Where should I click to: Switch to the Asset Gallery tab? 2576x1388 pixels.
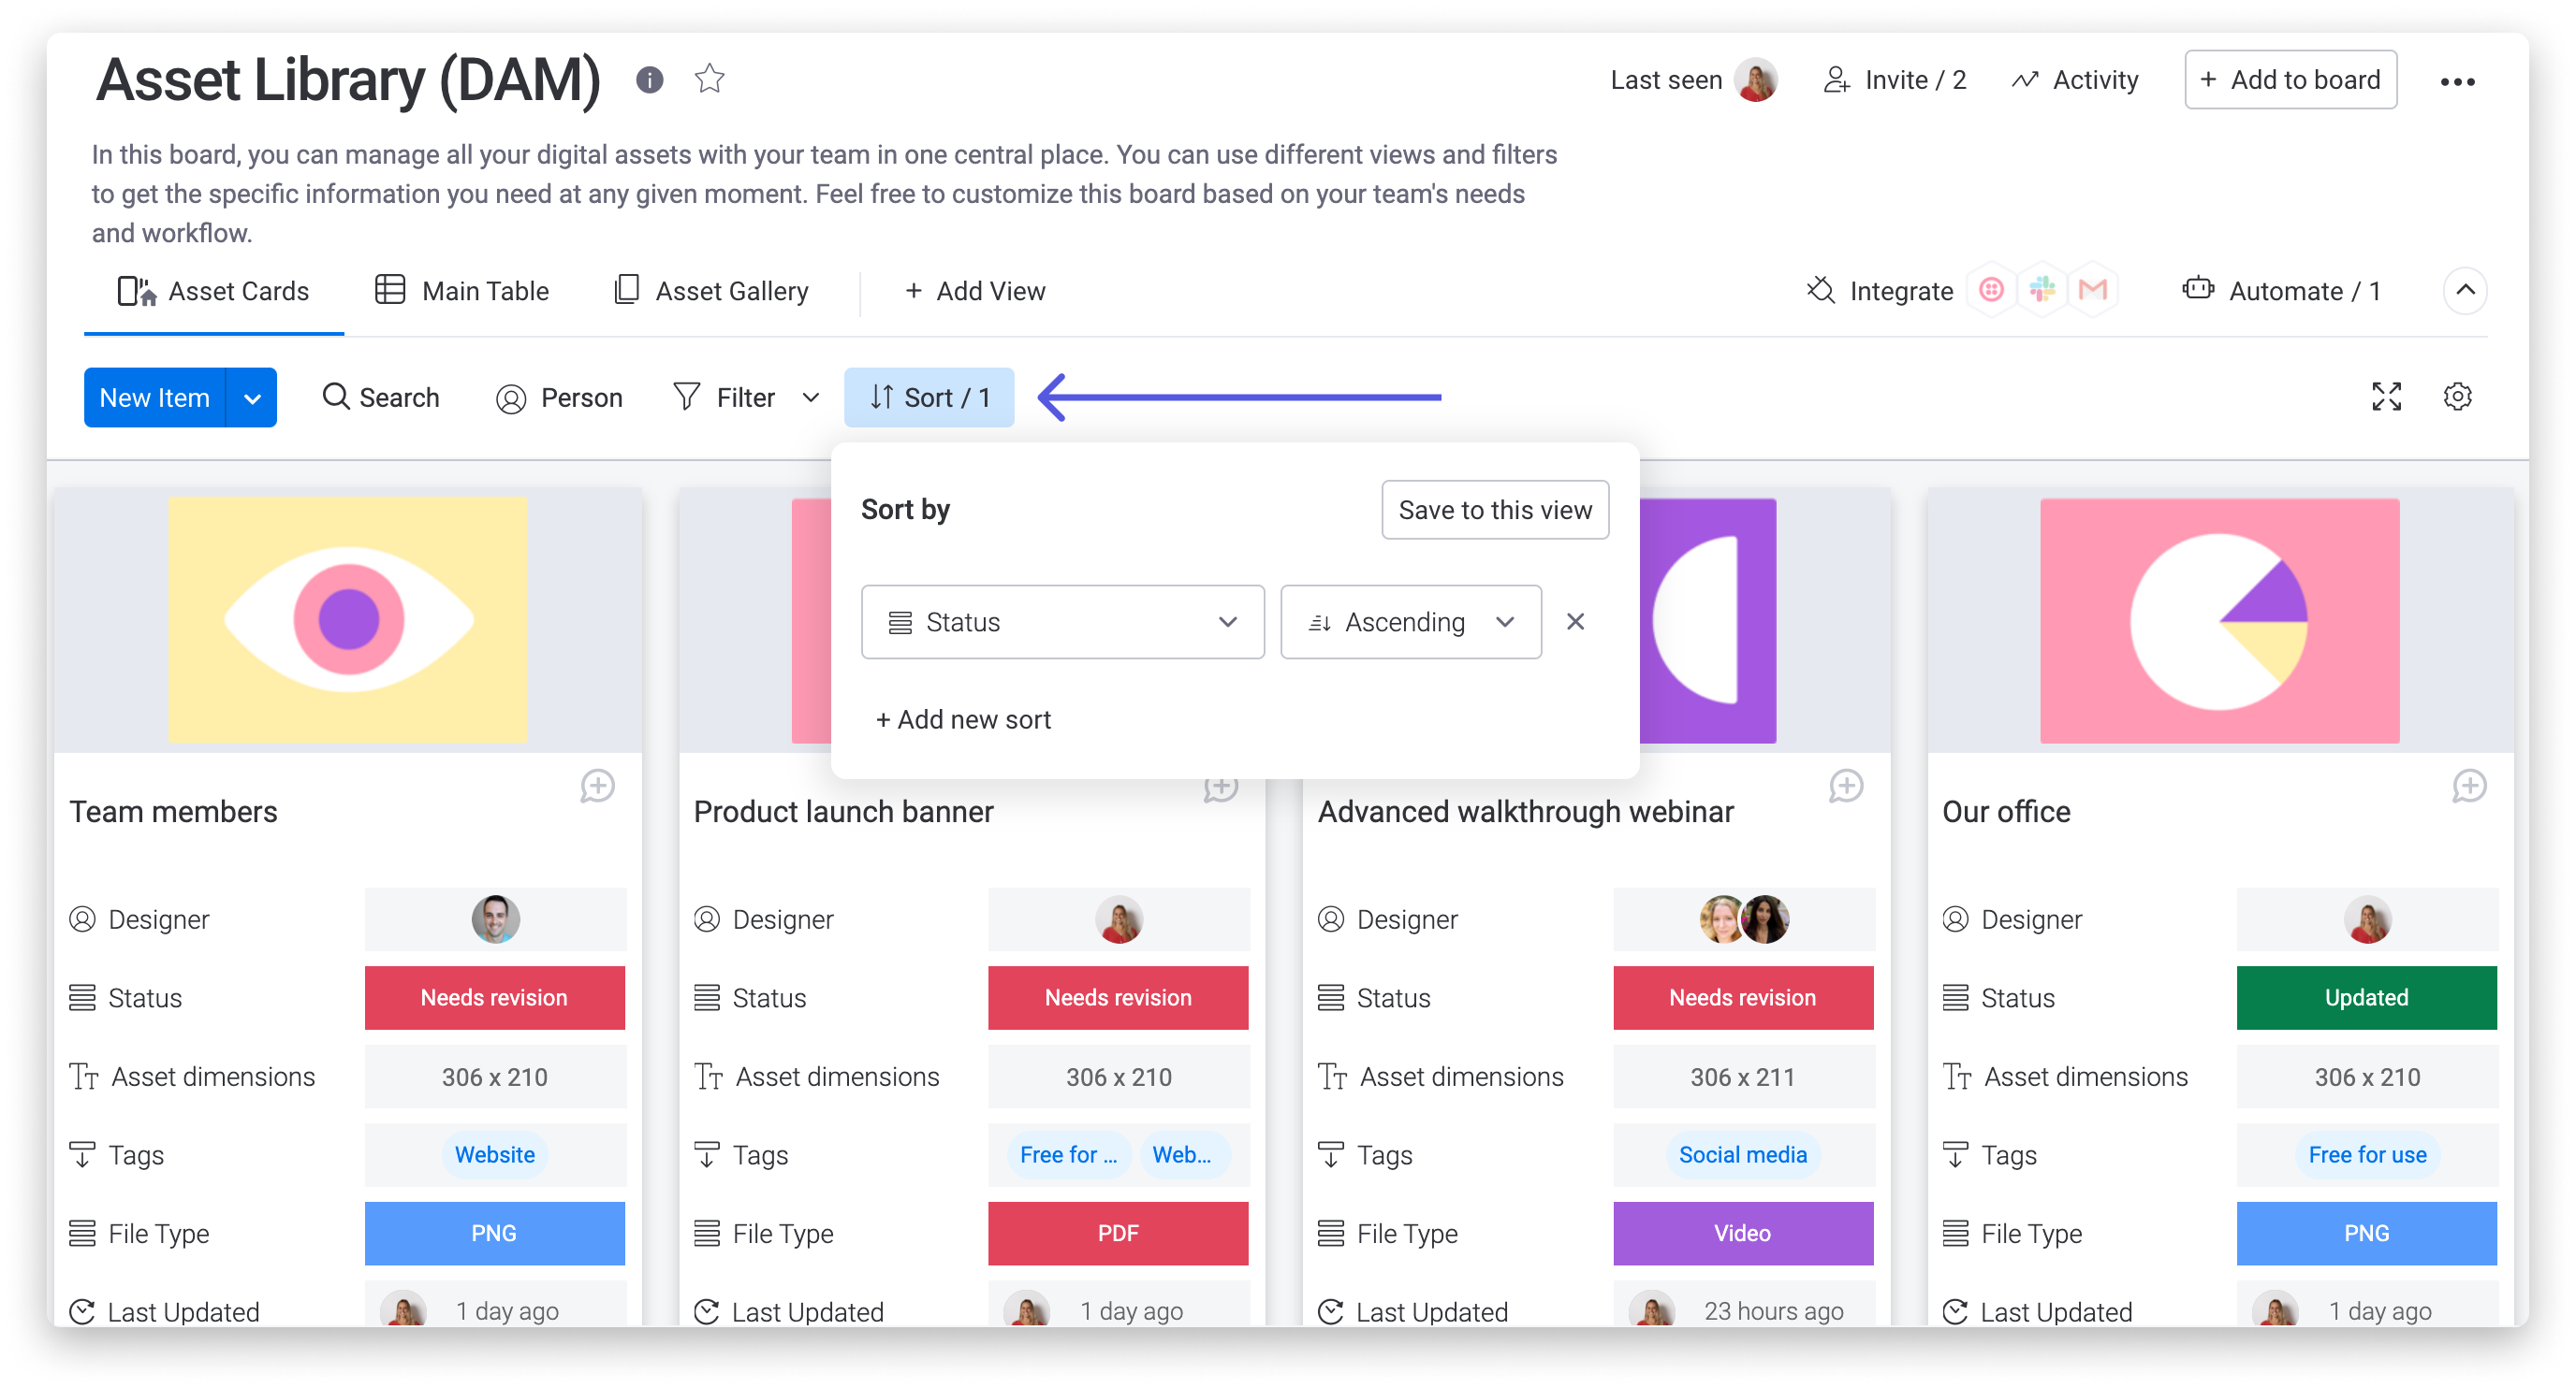click(x=712, y=291)
